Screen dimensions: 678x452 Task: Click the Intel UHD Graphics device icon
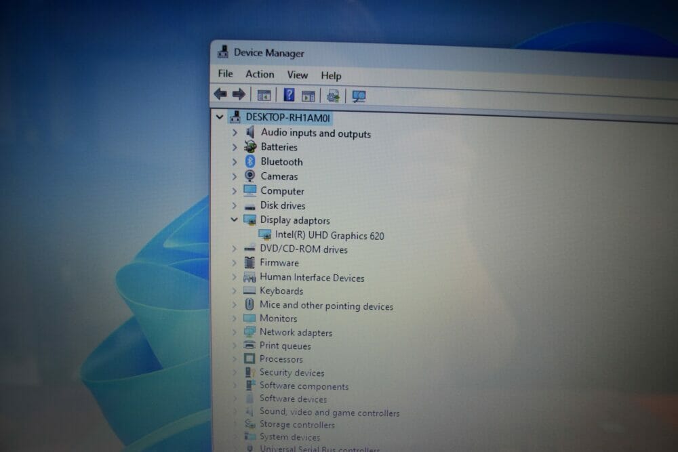click(x=264, y=234)
